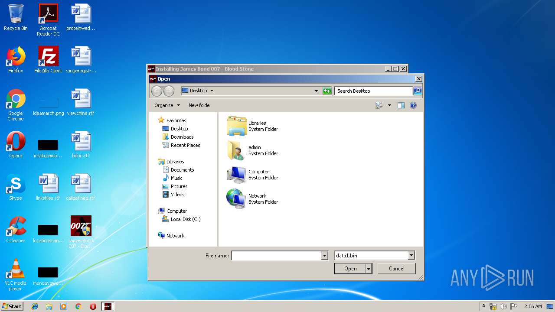Select ideamarch.png file icon
555x312 pixels.
48,106
